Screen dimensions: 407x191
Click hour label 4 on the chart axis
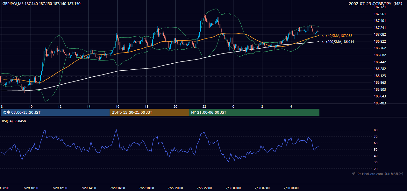[291, 106]
